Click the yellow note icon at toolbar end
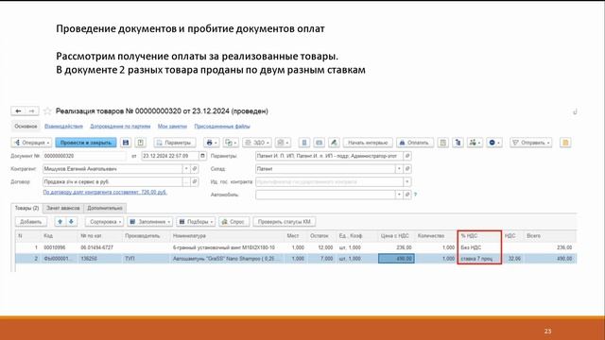This screenshot has width=605, height=340. (x=565, y=143)
